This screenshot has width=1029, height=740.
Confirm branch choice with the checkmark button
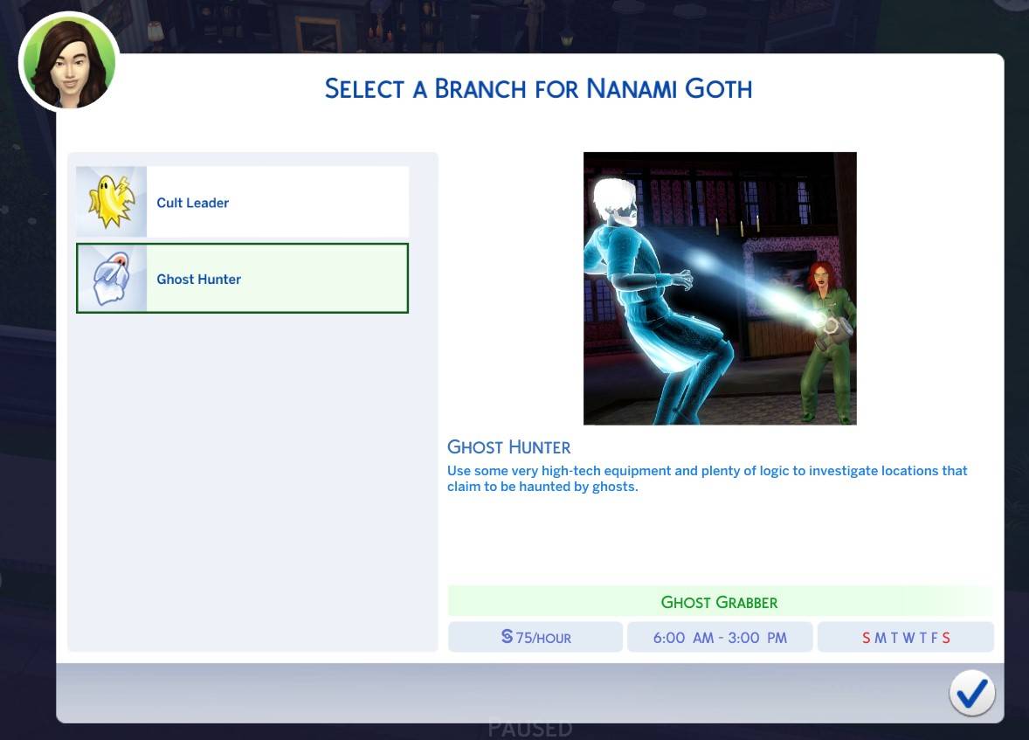[x=971, y=692]
